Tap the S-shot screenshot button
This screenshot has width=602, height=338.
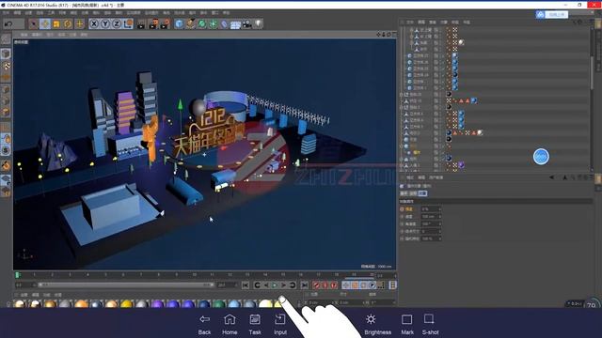pos(431,324)
